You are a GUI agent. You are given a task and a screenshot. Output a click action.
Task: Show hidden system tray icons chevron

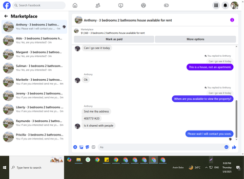click(x=206, y=167)
